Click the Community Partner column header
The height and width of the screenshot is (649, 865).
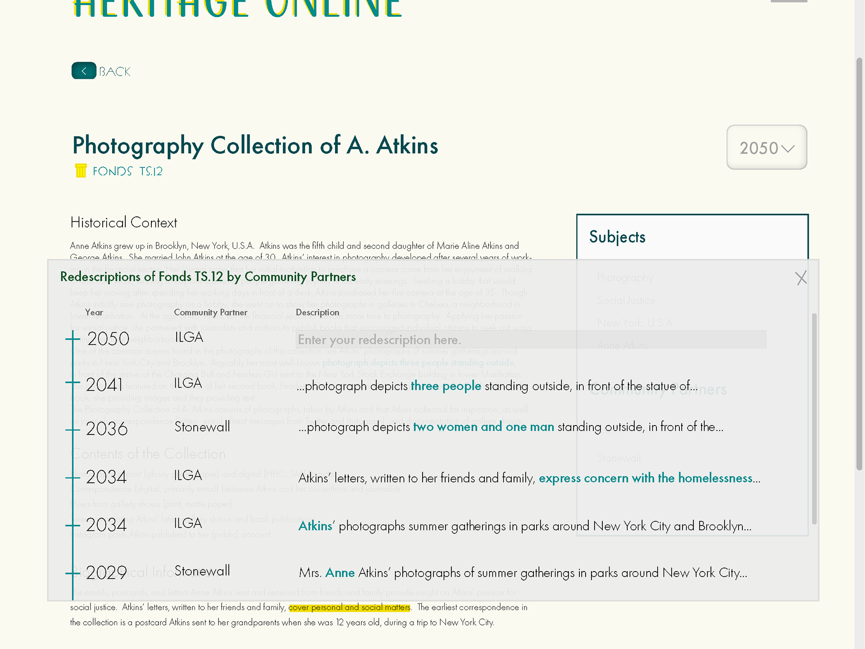click(210, 312)
